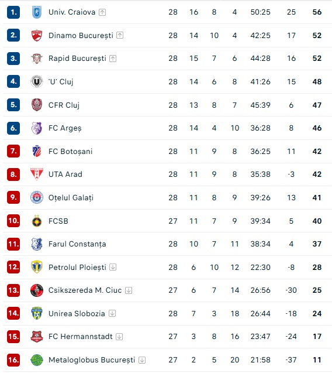Click the down-arrow icon beside Petrolul Ploiești
Screen dimensions: 332x373
(x=113, y=267)
